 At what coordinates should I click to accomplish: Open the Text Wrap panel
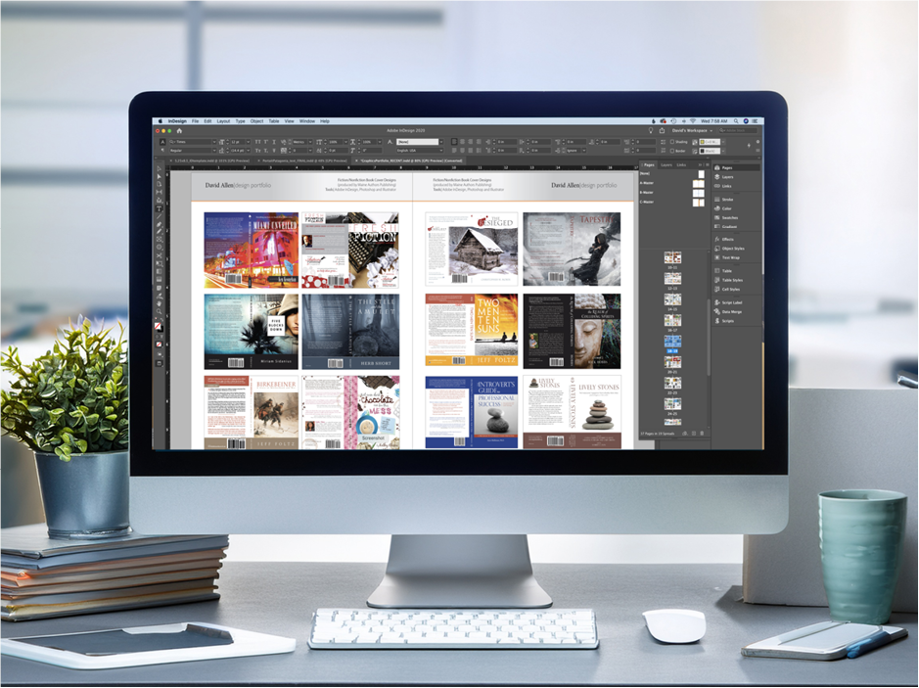pyautogui.click(x=737, y=257)
